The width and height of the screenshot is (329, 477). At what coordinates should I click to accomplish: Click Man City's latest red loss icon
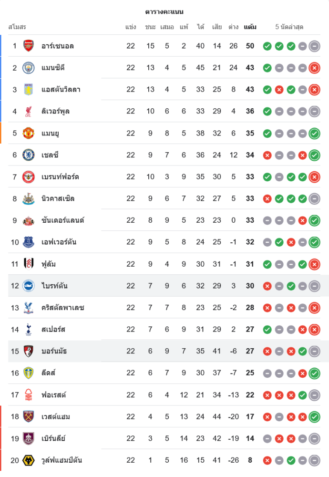click(314, 68)
